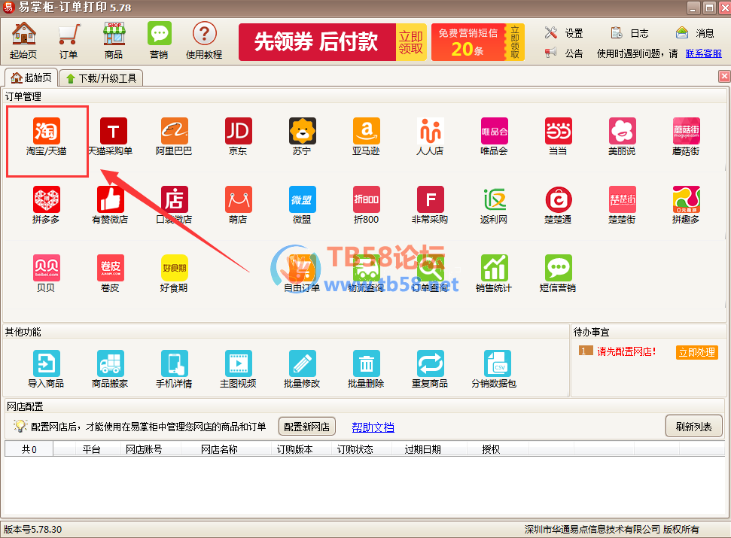Viewport: 731px width, 538px height.
Task: Select the 卷皮 platform icon
Action: tap(110, 273)
